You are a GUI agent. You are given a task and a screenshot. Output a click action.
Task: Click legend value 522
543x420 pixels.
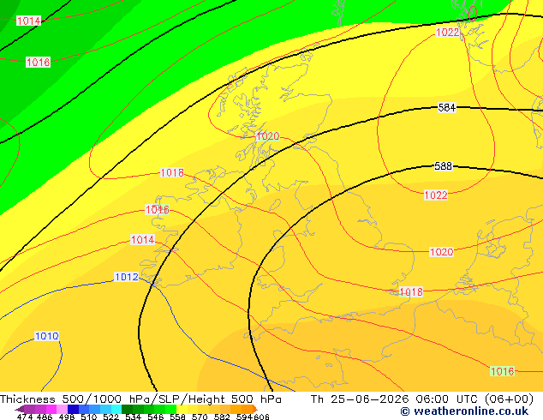point(110,417)
